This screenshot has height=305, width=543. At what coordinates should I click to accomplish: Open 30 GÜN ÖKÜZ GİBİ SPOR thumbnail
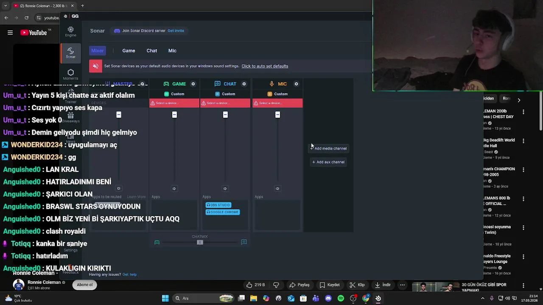point(436,287)
